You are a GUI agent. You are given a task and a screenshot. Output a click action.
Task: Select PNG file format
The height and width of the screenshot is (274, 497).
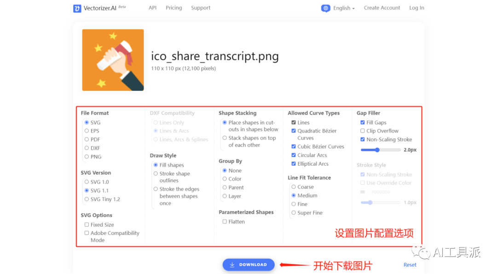coord(87,157)
